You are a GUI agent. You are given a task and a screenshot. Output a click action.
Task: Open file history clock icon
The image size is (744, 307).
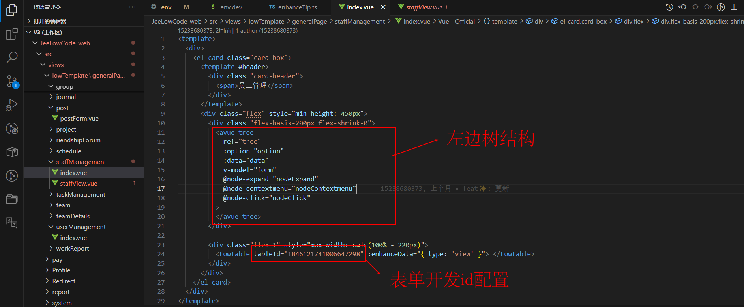pyautogui.click(x=669, y=7)
